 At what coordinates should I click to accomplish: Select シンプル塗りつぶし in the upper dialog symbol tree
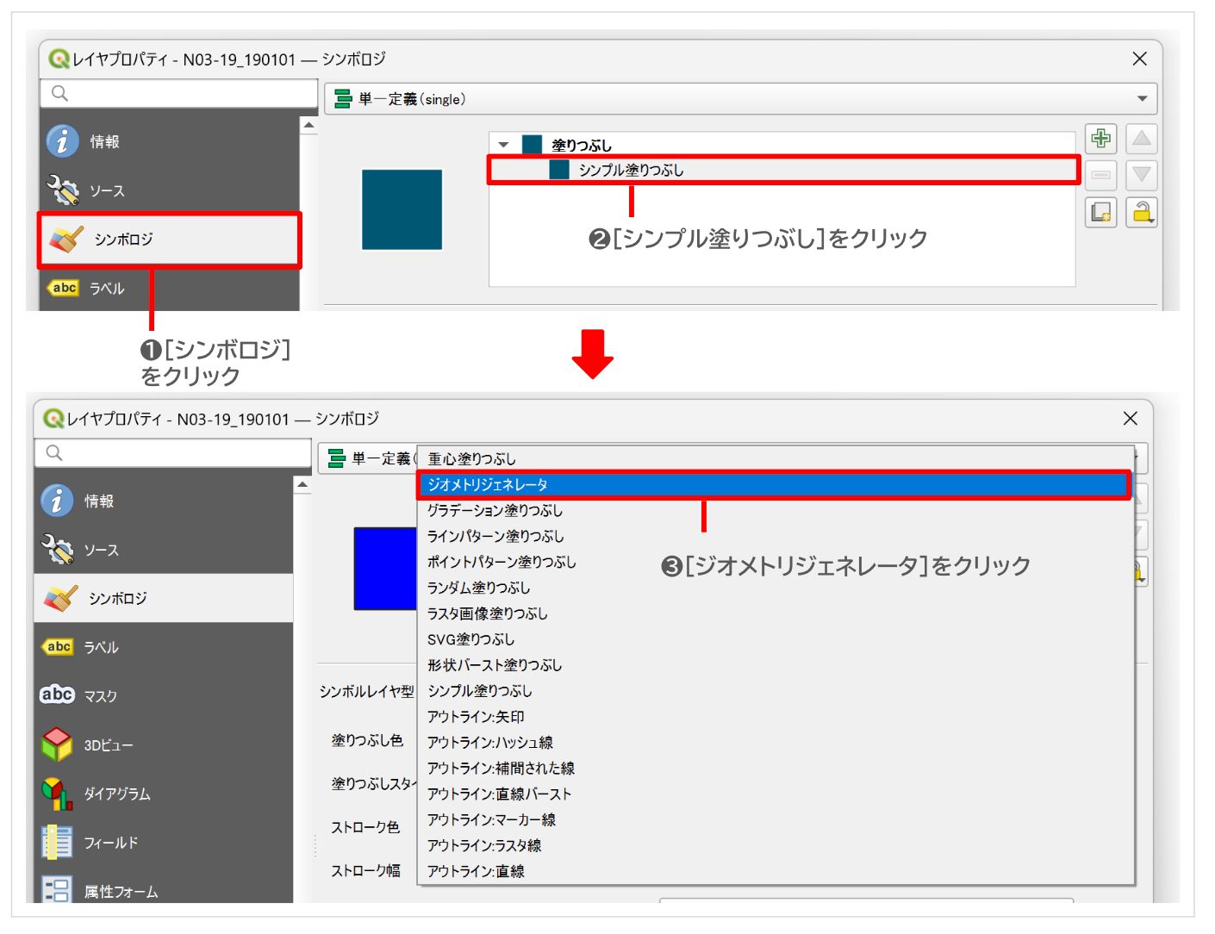point(782,170)
